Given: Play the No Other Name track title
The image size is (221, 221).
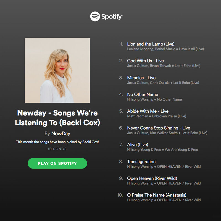Looking at the screenshot, I should (x=143, y=94).
